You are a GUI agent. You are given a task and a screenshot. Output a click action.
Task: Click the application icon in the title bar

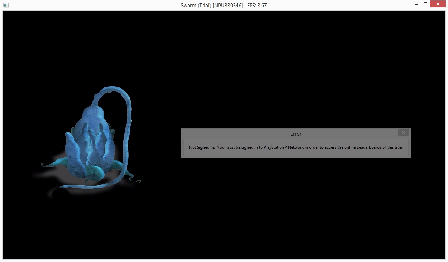point(6,5)
